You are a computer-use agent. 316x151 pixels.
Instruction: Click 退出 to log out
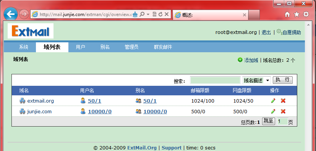[266, 32]
